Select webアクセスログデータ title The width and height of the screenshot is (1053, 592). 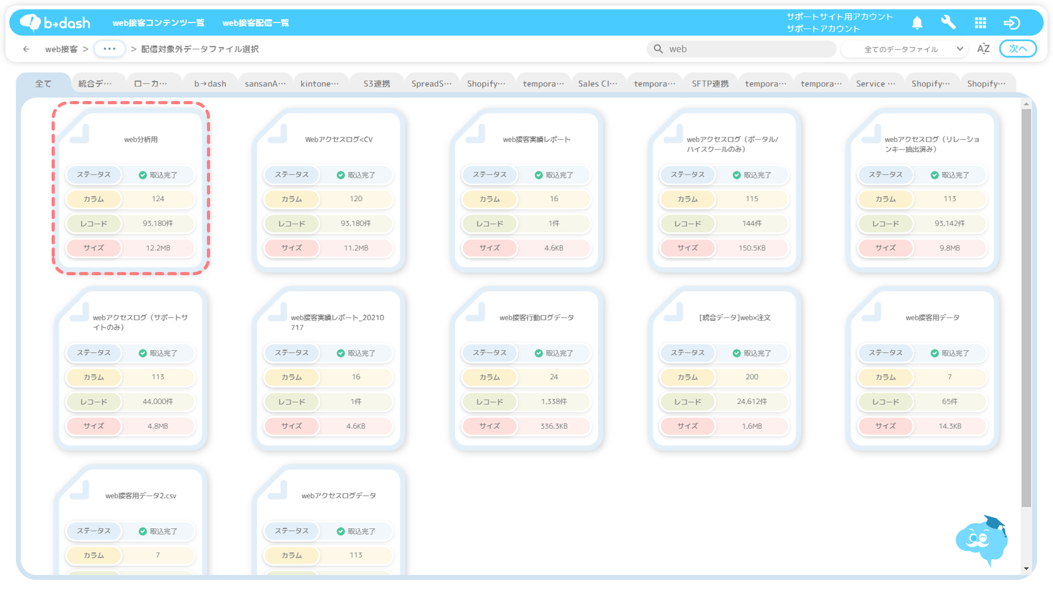(339, 496)
